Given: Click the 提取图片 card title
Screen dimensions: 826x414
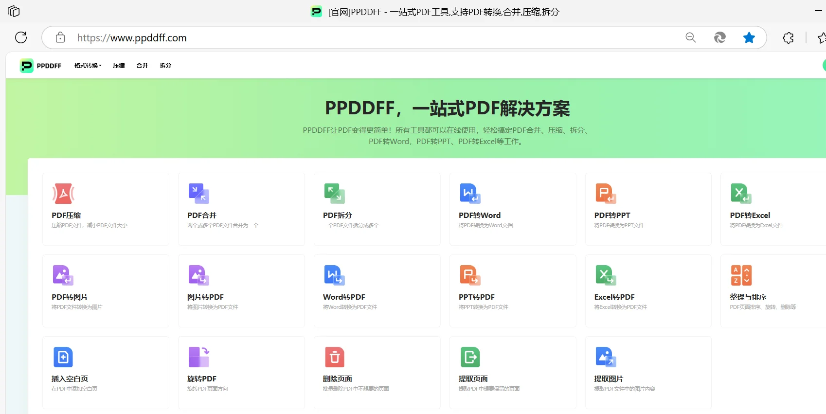Looking at the screenshot, I should click(x=609, y=378).
